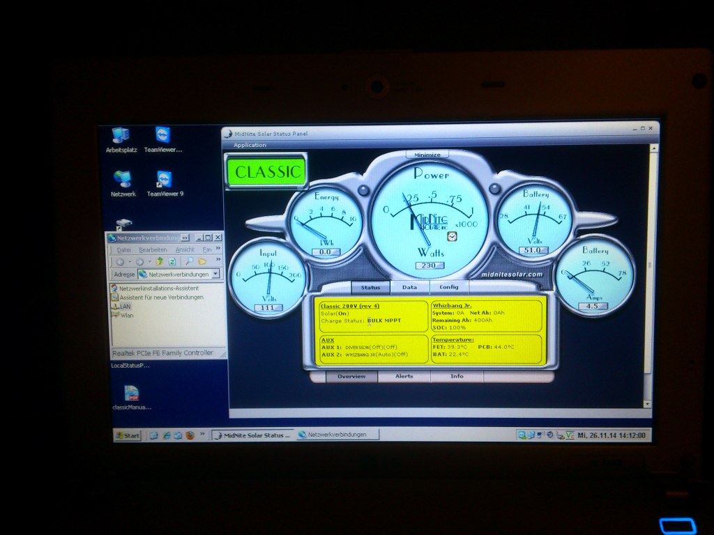Switch to MidNite Solar Status taskbar button
714x535 pixels.
pos(252,435)
